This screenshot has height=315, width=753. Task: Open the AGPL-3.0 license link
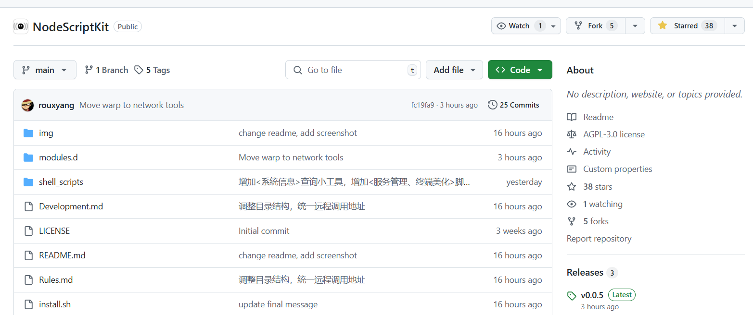[614, 134]
